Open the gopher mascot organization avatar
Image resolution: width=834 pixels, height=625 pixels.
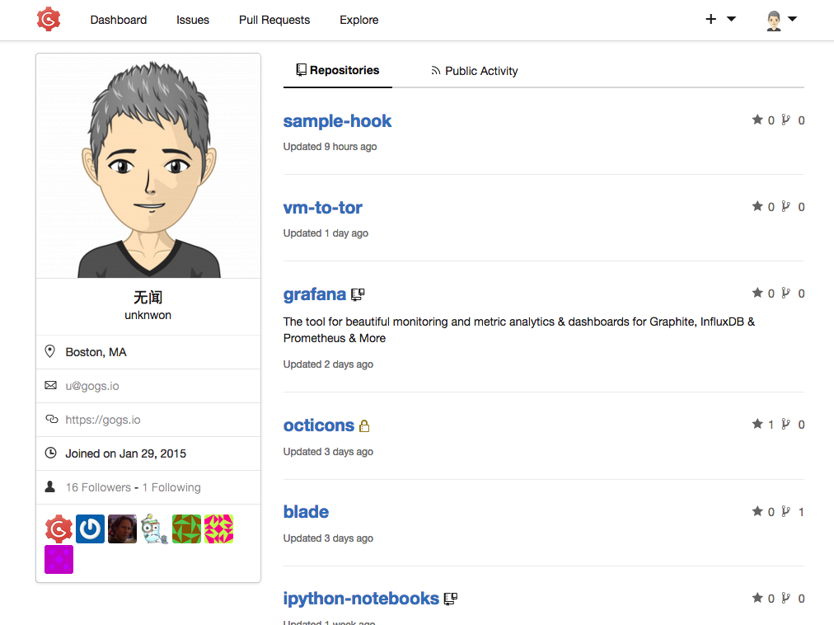click(x=154, y=529)
